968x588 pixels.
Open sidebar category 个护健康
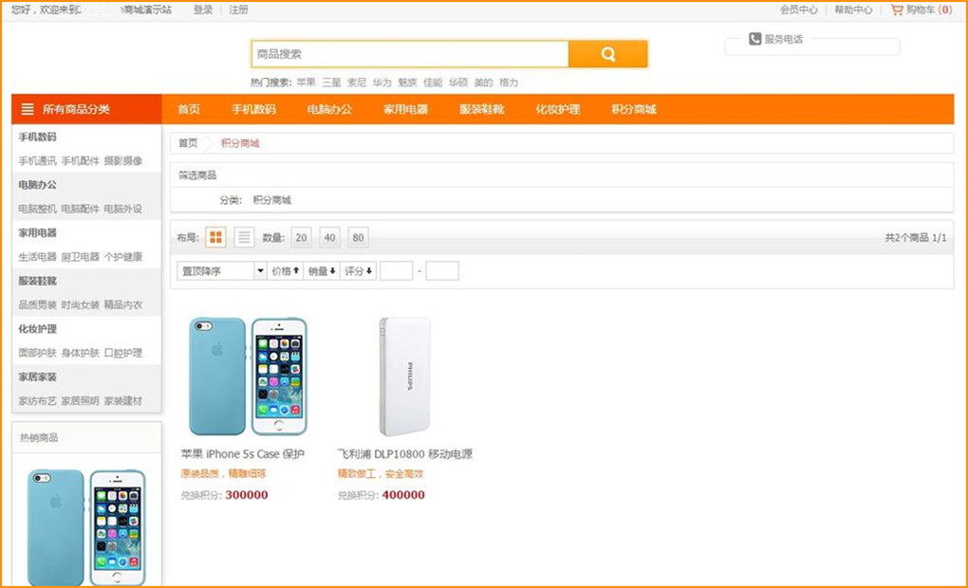[x=122, y=257]
